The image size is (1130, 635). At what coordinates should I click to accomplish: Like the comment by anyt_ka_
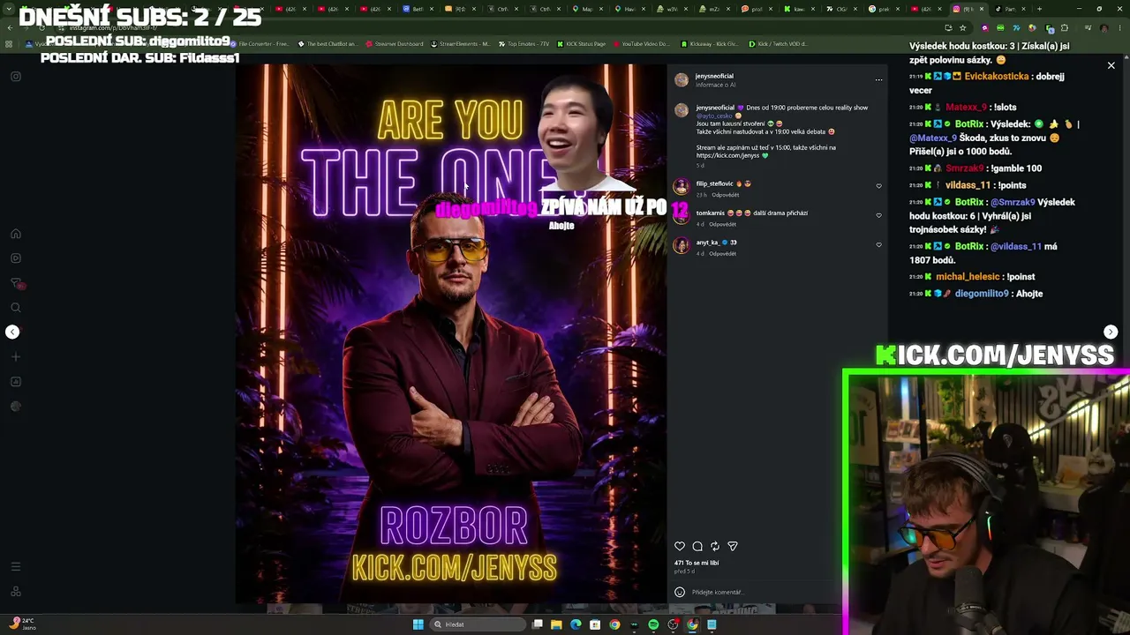click(x=878, y=244)
